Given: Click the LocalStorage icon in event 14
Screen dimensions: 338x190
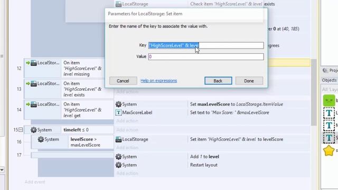Looking at the screenshot, I should pyautogui.click(x=34, y=104).
